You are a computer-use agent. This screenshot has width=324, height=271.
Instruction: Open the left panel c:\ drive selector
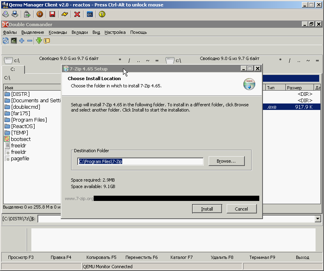pos(12,60)
